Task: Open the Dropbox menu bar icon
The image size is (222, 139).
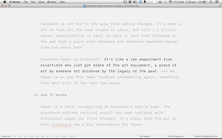Action: pyautogui.click(x=130, y=2)
